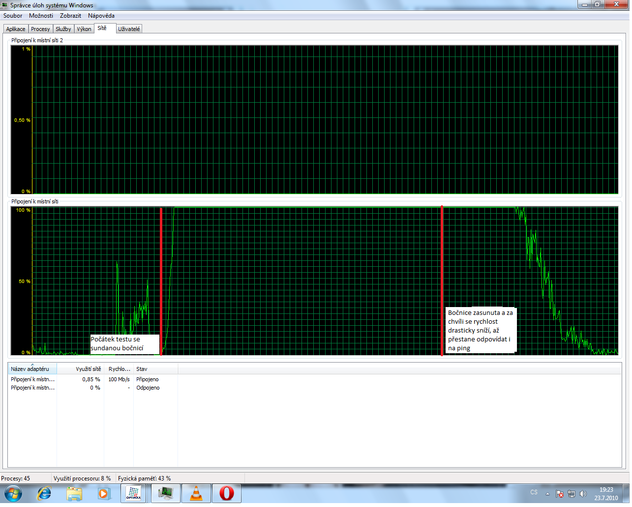Click the taskbar clock showing 19:23
The image size is (632, 507).
[x=606, y=493]
